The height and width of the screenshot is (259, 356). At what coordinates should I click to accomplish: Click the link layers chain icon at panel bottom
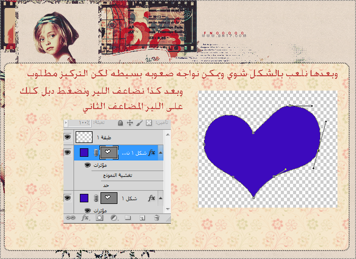click(x=70, y=218)
